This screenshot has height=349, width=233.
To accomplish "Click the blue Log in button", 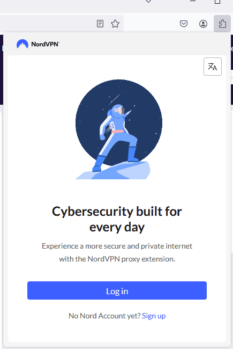I will coord(117,290).
